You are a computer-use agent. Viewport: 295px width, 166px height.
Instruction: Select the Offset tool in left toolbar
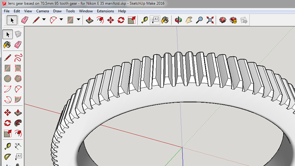[18, 134]
